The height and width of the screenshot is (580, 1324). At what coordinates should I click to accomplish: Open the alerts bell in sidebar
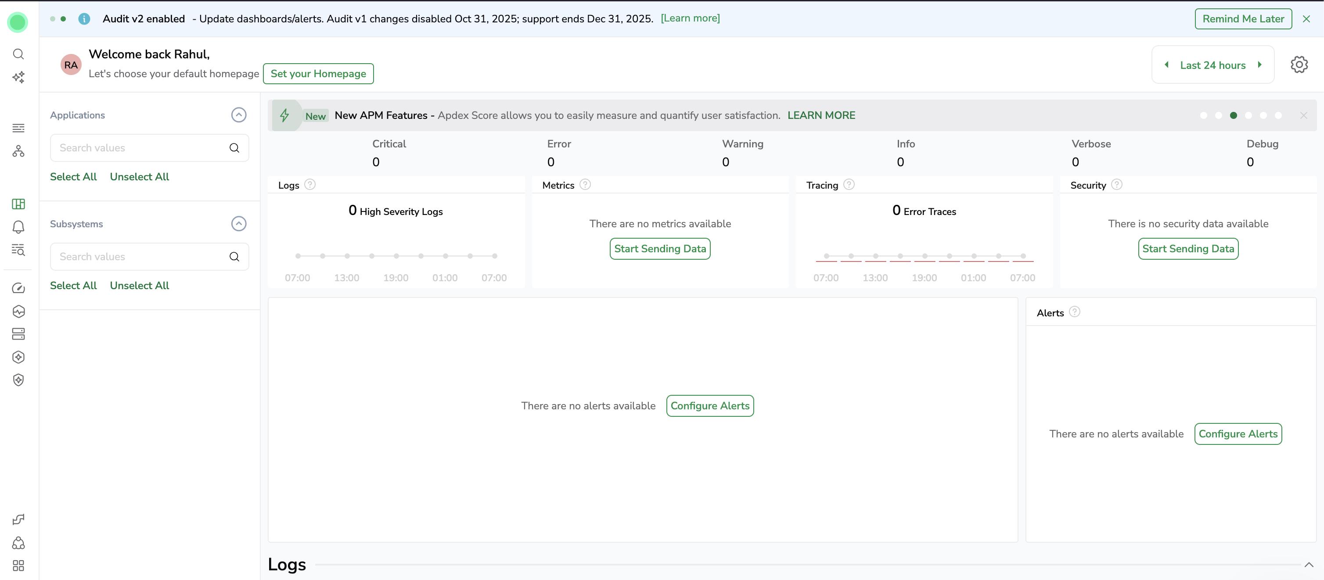[18, 227]
